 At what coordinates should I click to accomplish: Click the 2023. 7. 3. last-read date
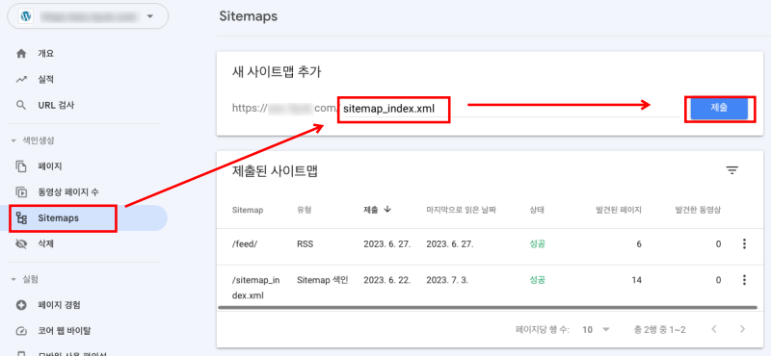(x=447, y=280)
